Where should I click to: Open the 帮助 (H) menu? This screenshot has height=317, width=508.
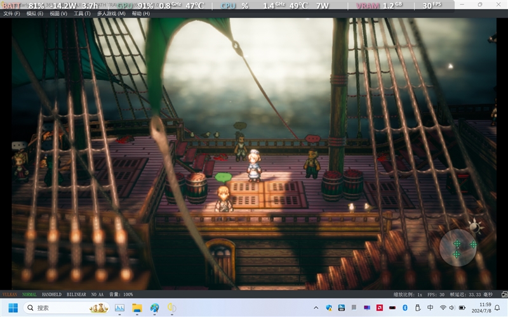point(140,13)
